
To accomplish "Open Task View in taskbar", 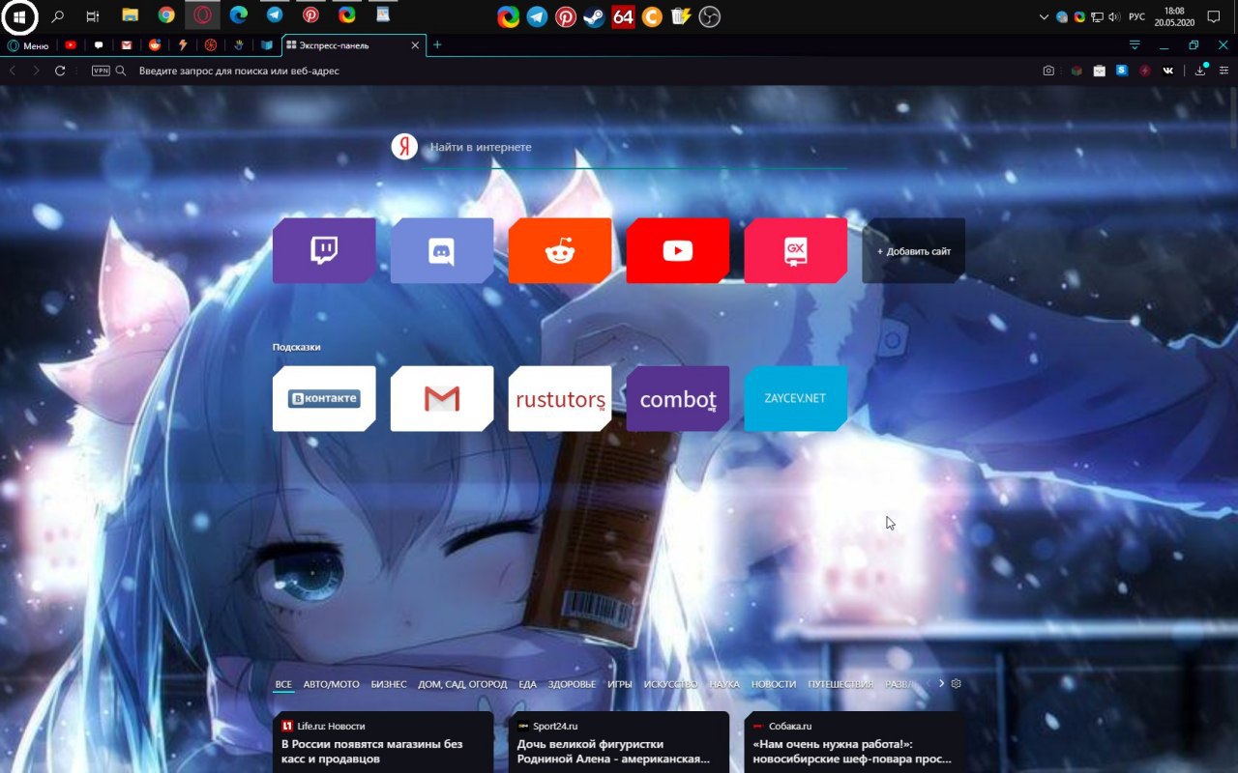I will click(x=93, y=15).
